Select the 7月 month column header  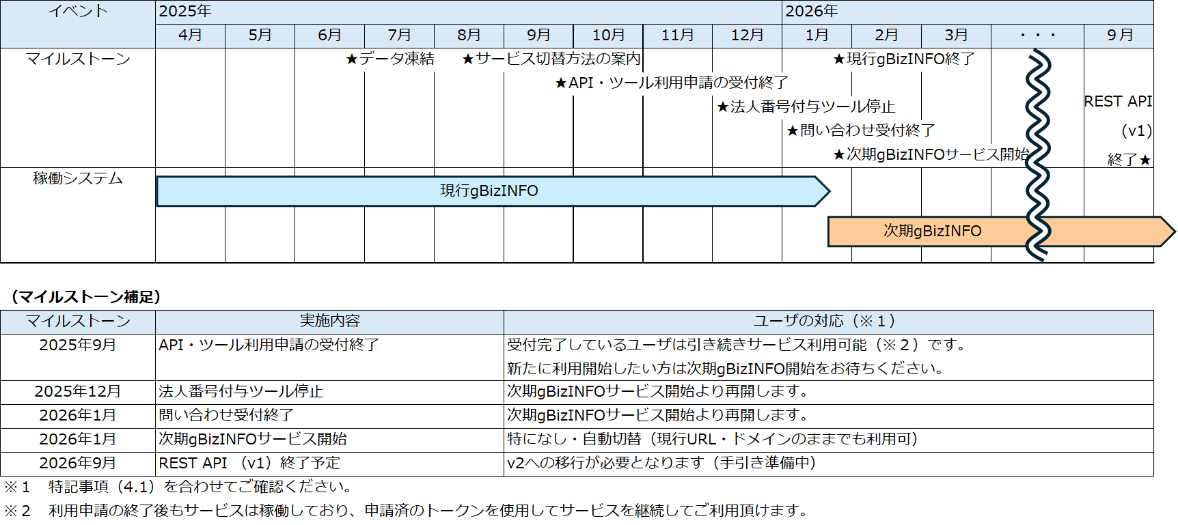click(x=400, y=36)
